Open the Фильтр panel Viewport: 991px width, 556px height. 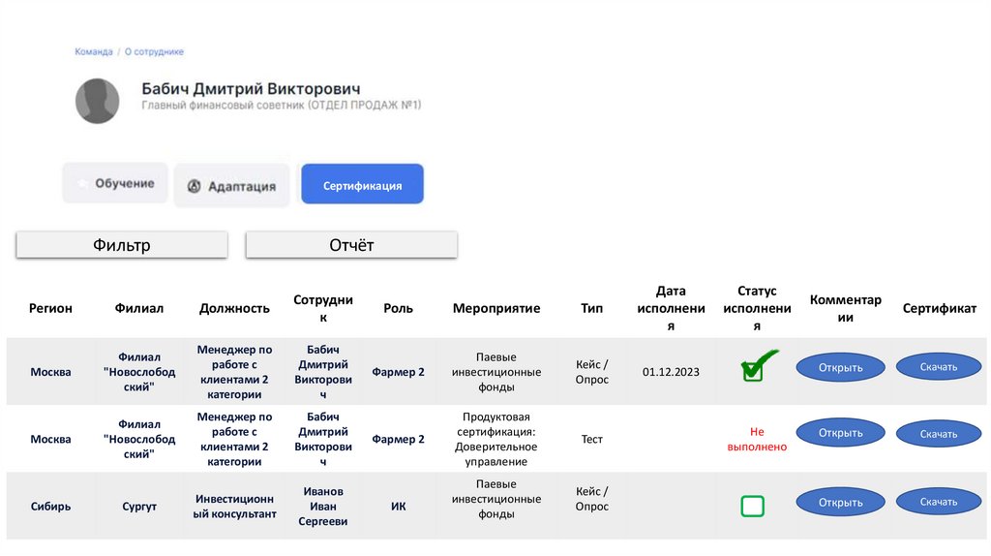(x=122, y=245)
